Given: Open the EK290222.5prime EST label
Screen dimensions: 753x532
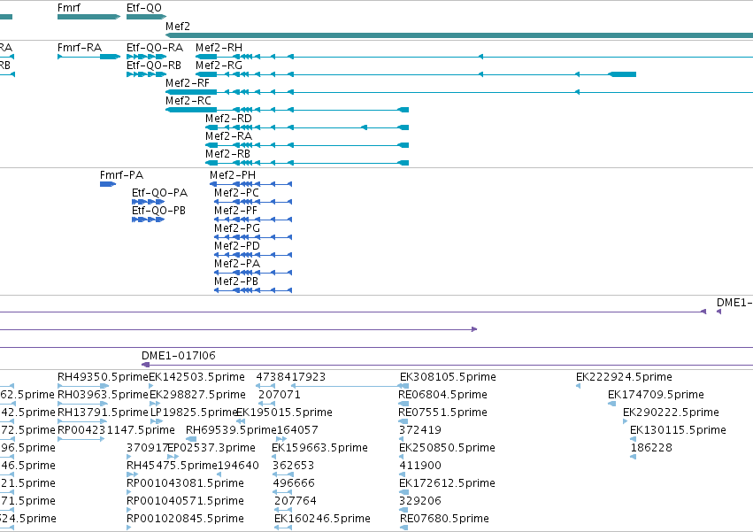Looking at the screenshot, I should pyautogui.click(x=671, y=412).
